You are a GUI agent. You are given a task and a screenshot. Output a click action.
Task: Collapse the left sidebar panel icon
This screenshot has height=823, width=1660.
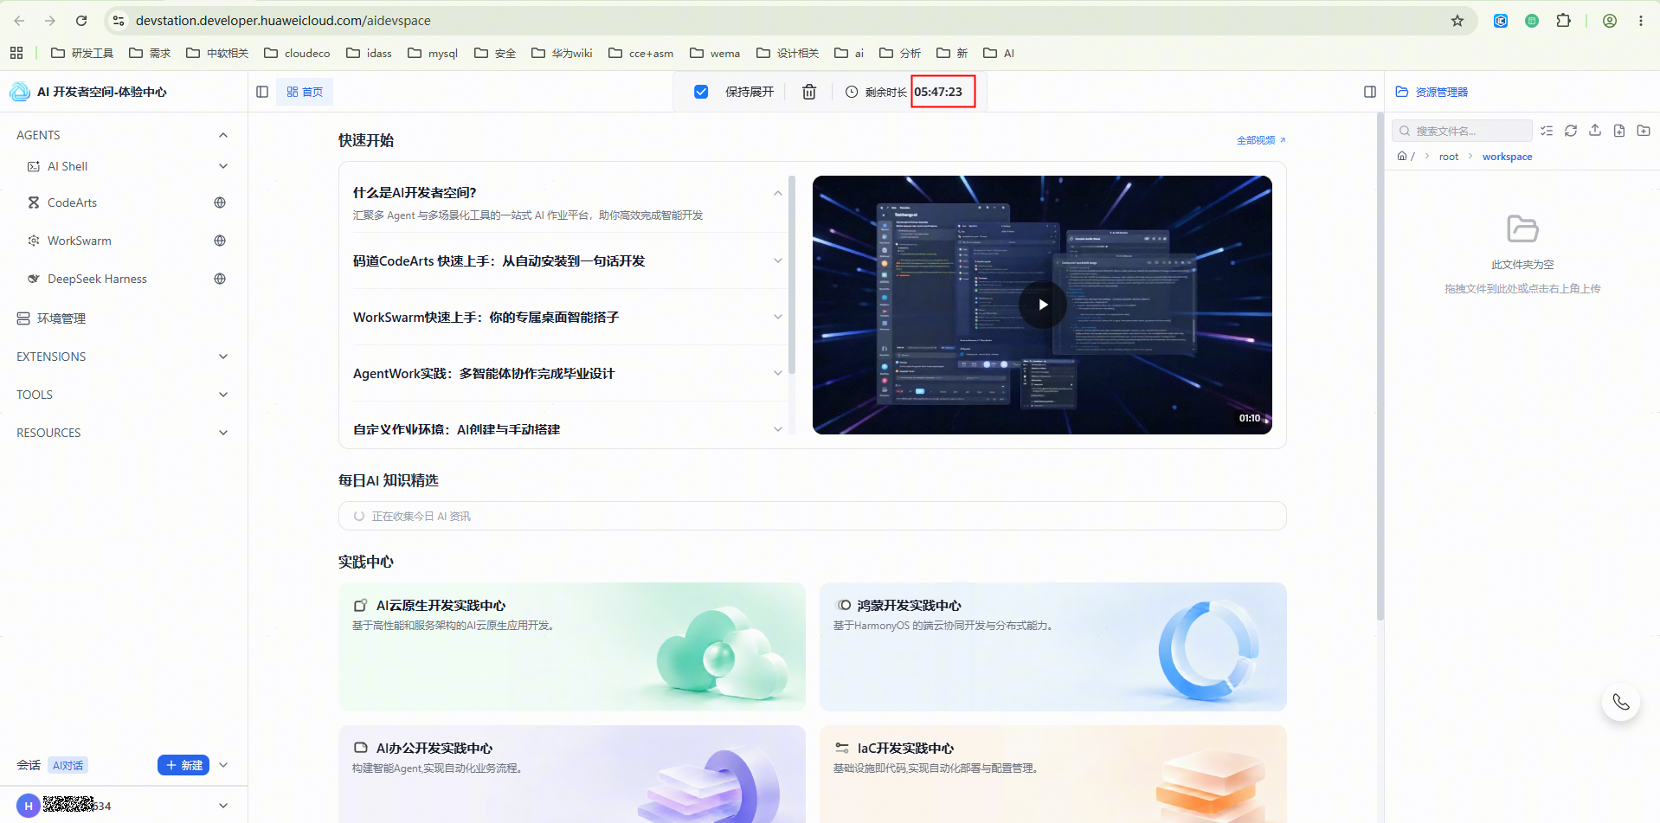[x=262, y=92]
